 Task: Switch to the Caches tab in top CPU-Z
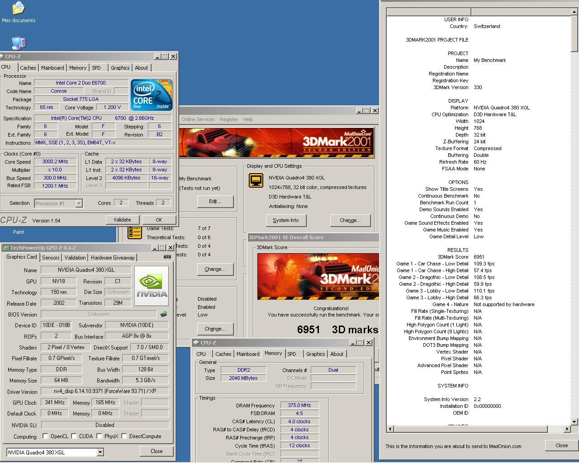click(28, 68)
